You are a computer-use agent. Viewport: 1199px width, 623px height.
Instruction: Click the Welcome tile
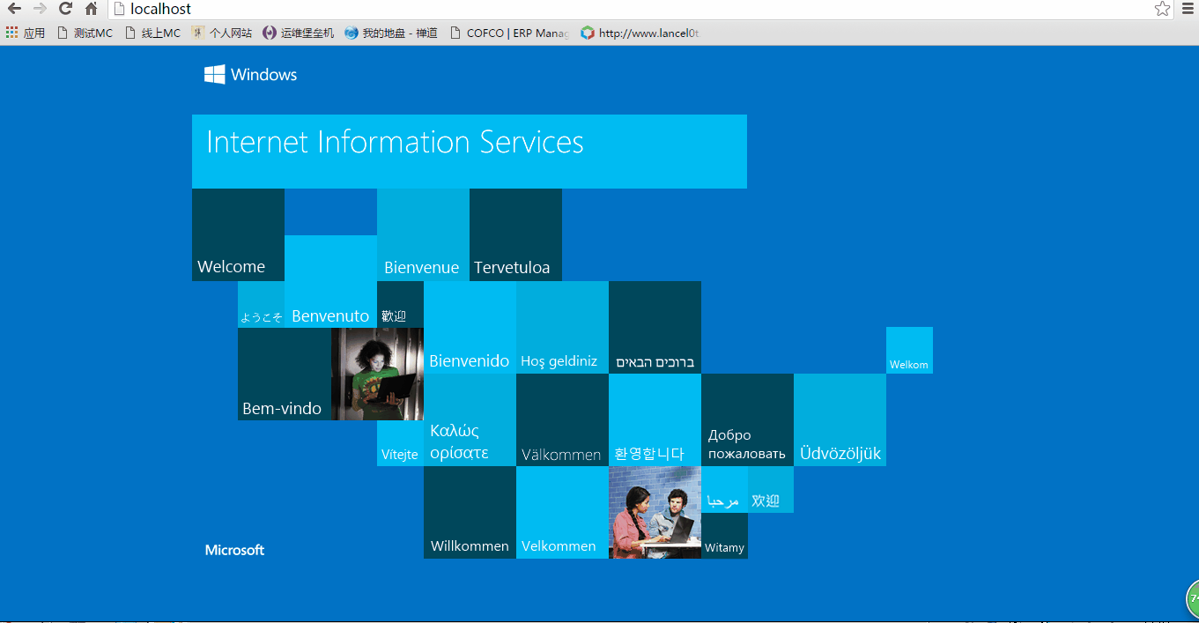238,235
